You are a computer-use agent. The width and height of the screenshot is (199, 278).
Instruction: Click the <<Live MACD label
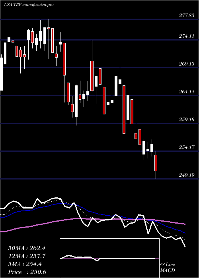pyautogui.click(x=168, y=268)
